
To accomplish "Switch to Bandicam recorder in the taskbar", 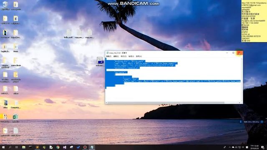I will point(85,147).
